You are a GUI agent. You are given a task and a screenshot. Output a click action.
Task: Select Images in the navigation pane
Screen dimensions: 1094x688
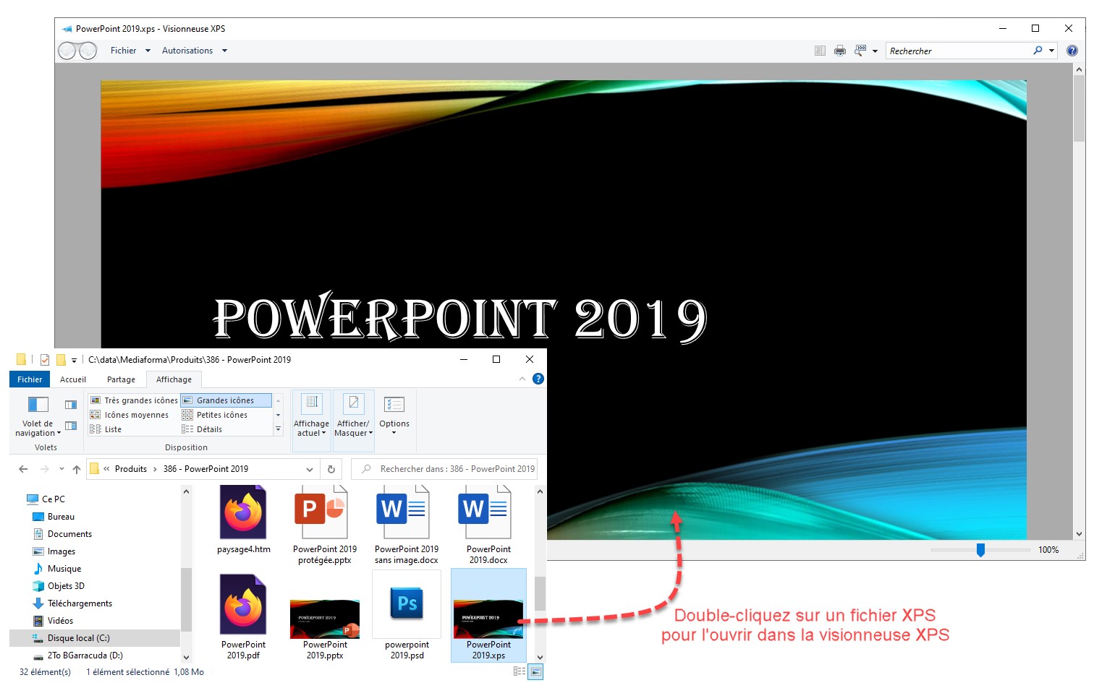click(54, 551)
